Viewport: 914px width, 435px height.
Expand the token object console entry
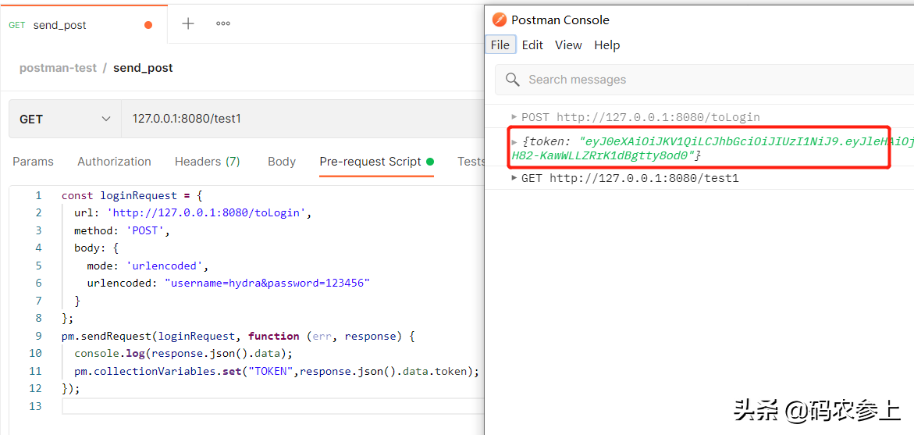pyautogui.click(x=514, y=141)
